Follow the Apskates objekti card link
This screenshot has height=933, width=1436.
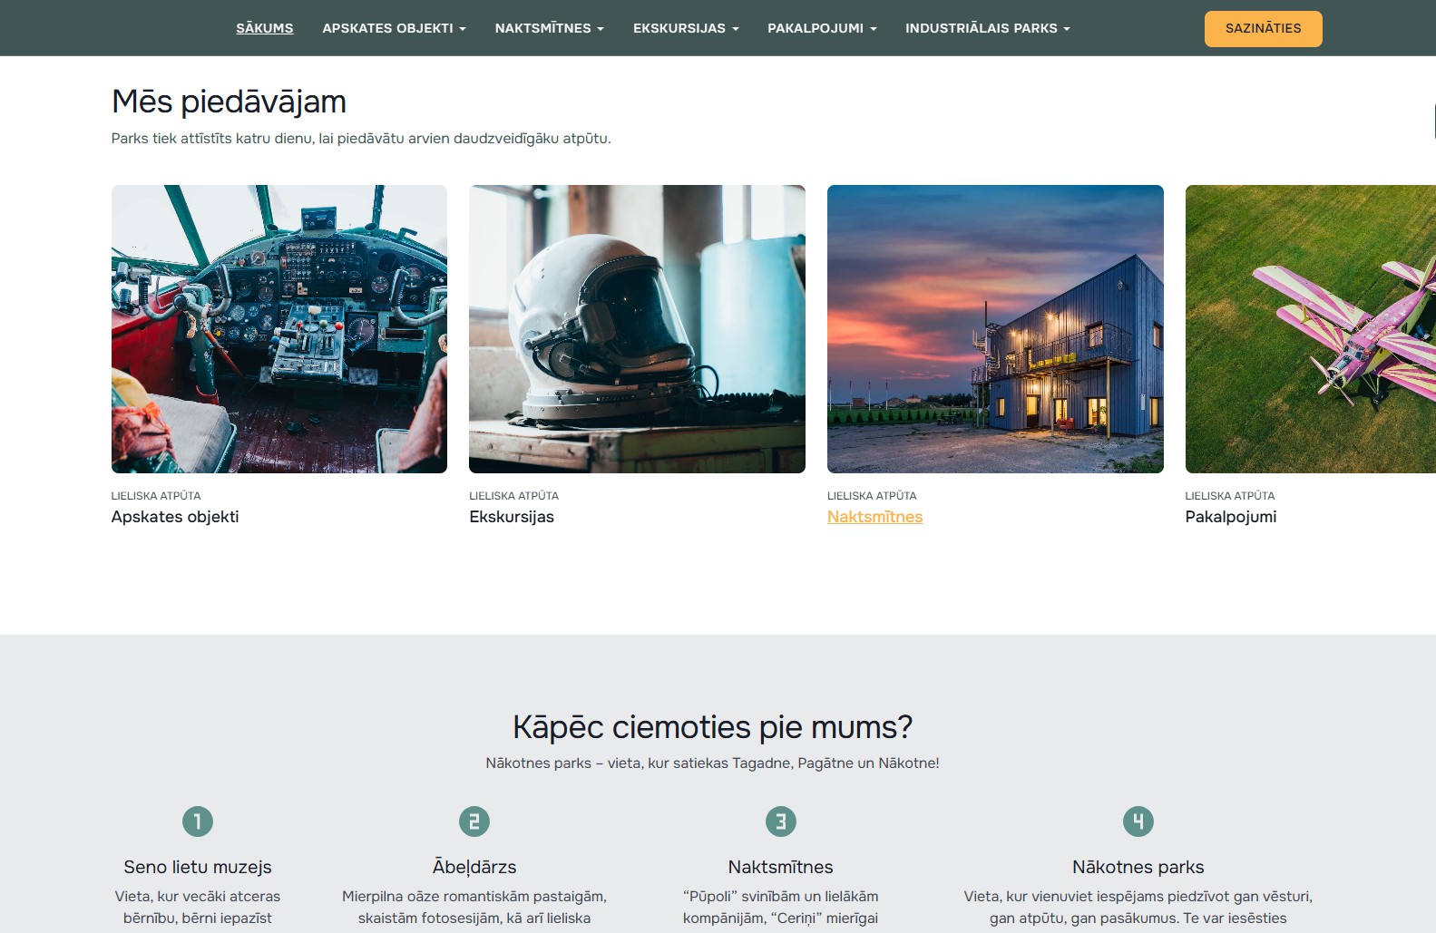[175, 517]
